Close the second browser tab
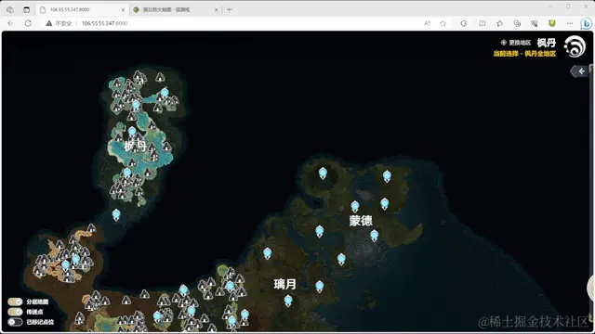 [x=217, y=10]
